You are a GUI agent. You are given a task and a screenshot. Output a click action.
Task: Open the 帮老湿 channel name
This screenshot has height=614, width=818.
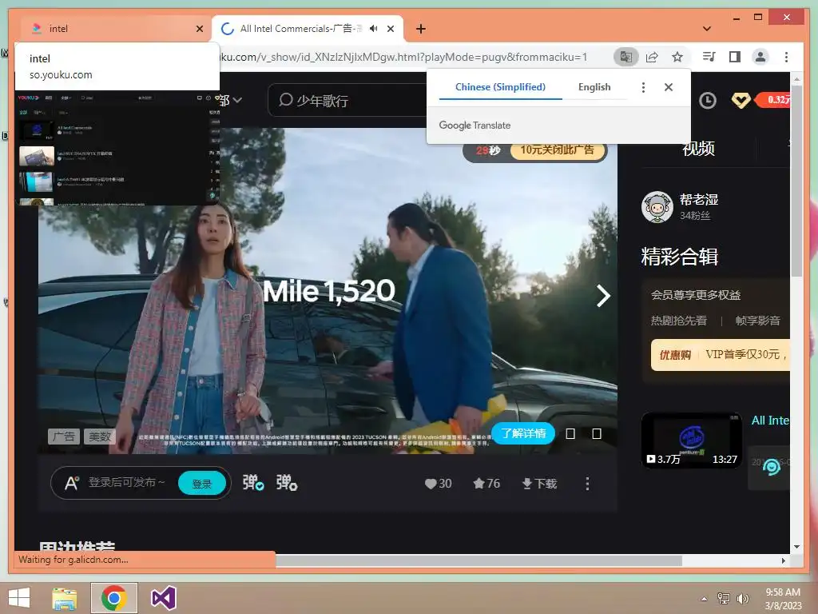tap(699, 199)
